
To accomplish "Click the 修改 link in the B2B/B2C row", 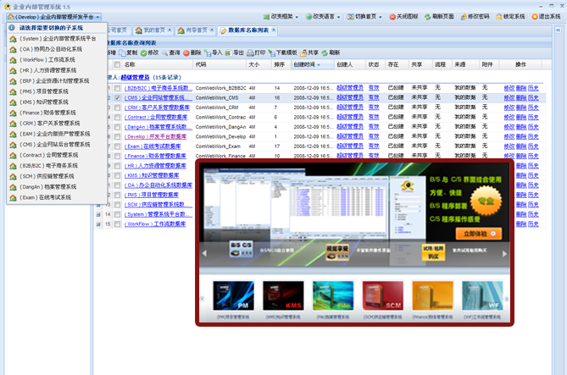I will [509, 87].
